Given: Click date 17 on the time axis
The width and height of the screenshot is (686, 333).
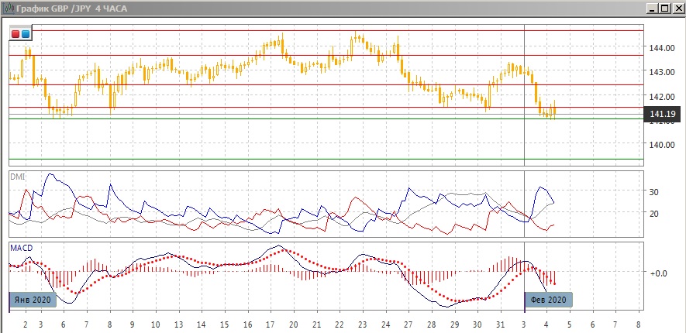Looking at the screenshot, I should 269,324.
